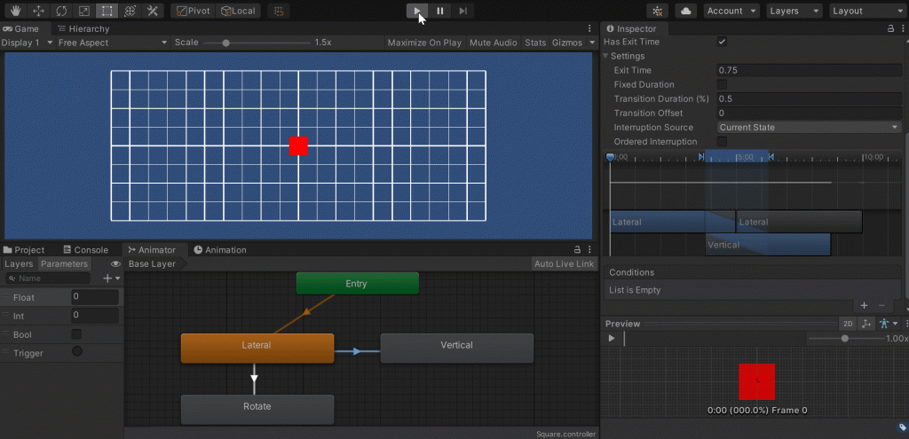Open the Interruption Source dropdown

809,128
